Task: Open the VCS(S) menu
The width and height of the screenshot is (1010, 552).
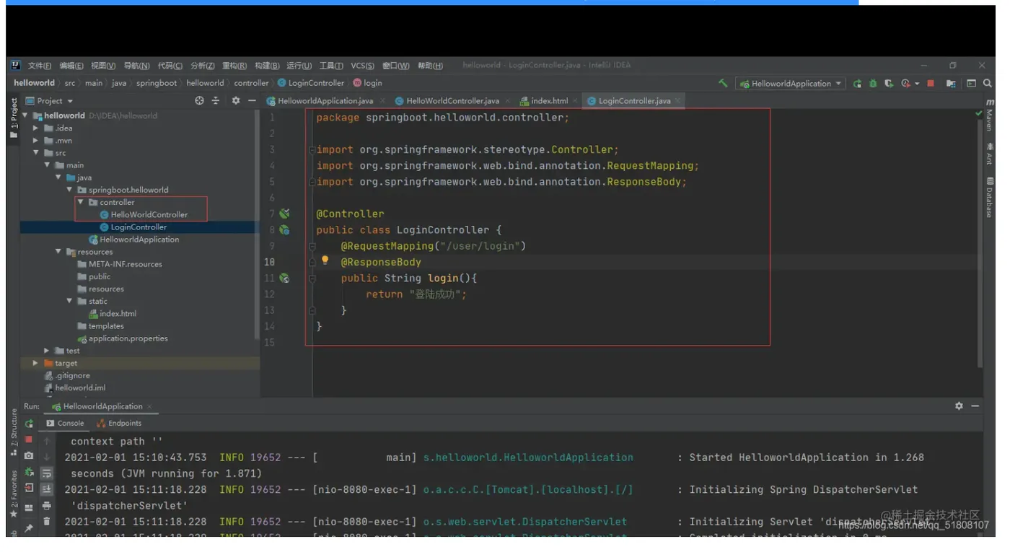Action: 362,66
